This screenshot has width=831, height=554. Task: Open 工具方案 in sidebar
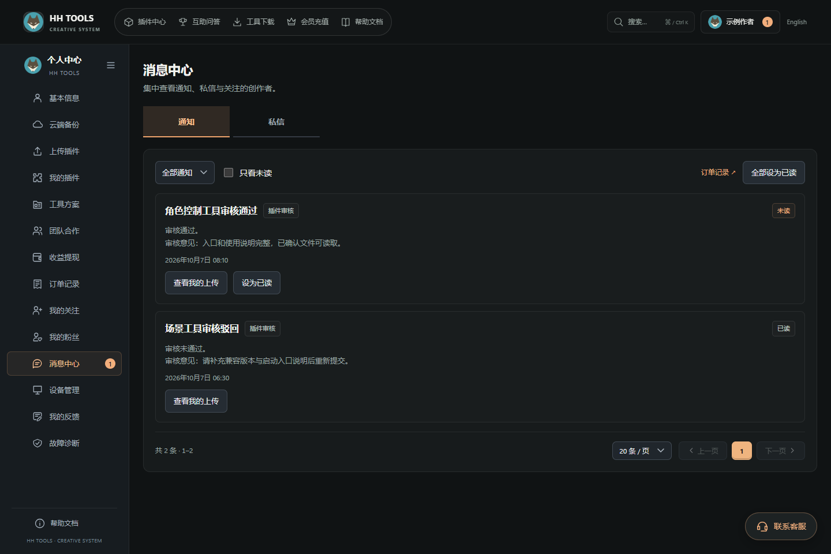[x=64, y=204]
